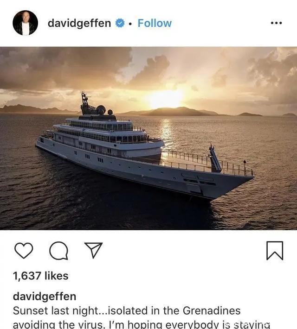Viewport: 297px width, 329px height.
Task: Share the post using the paper plane icon
Action: 93,250
